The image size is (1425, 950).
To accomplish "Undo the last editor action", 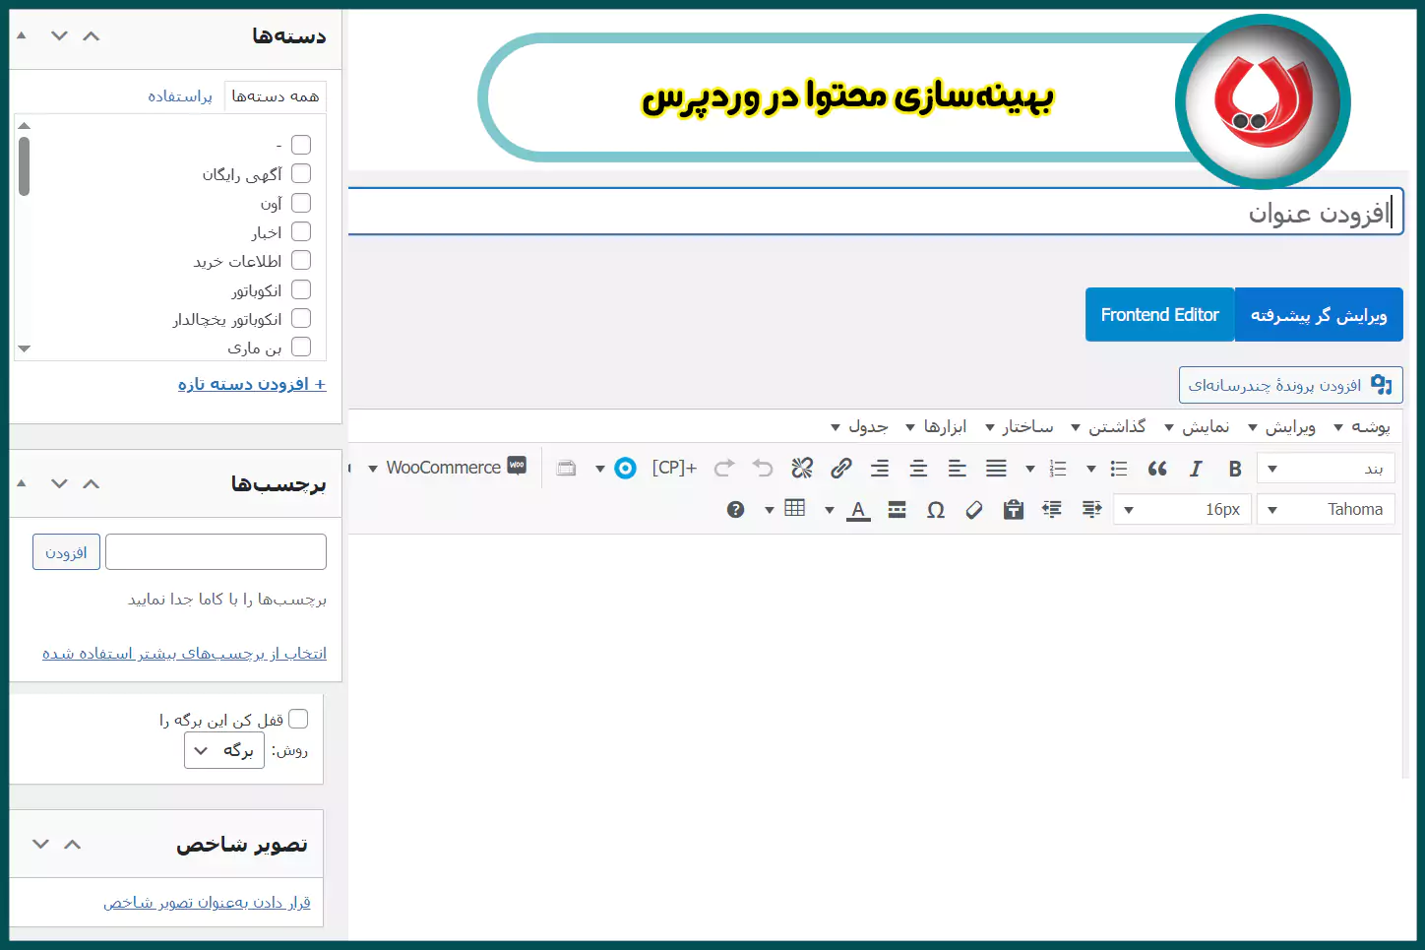I will [763, 469].
